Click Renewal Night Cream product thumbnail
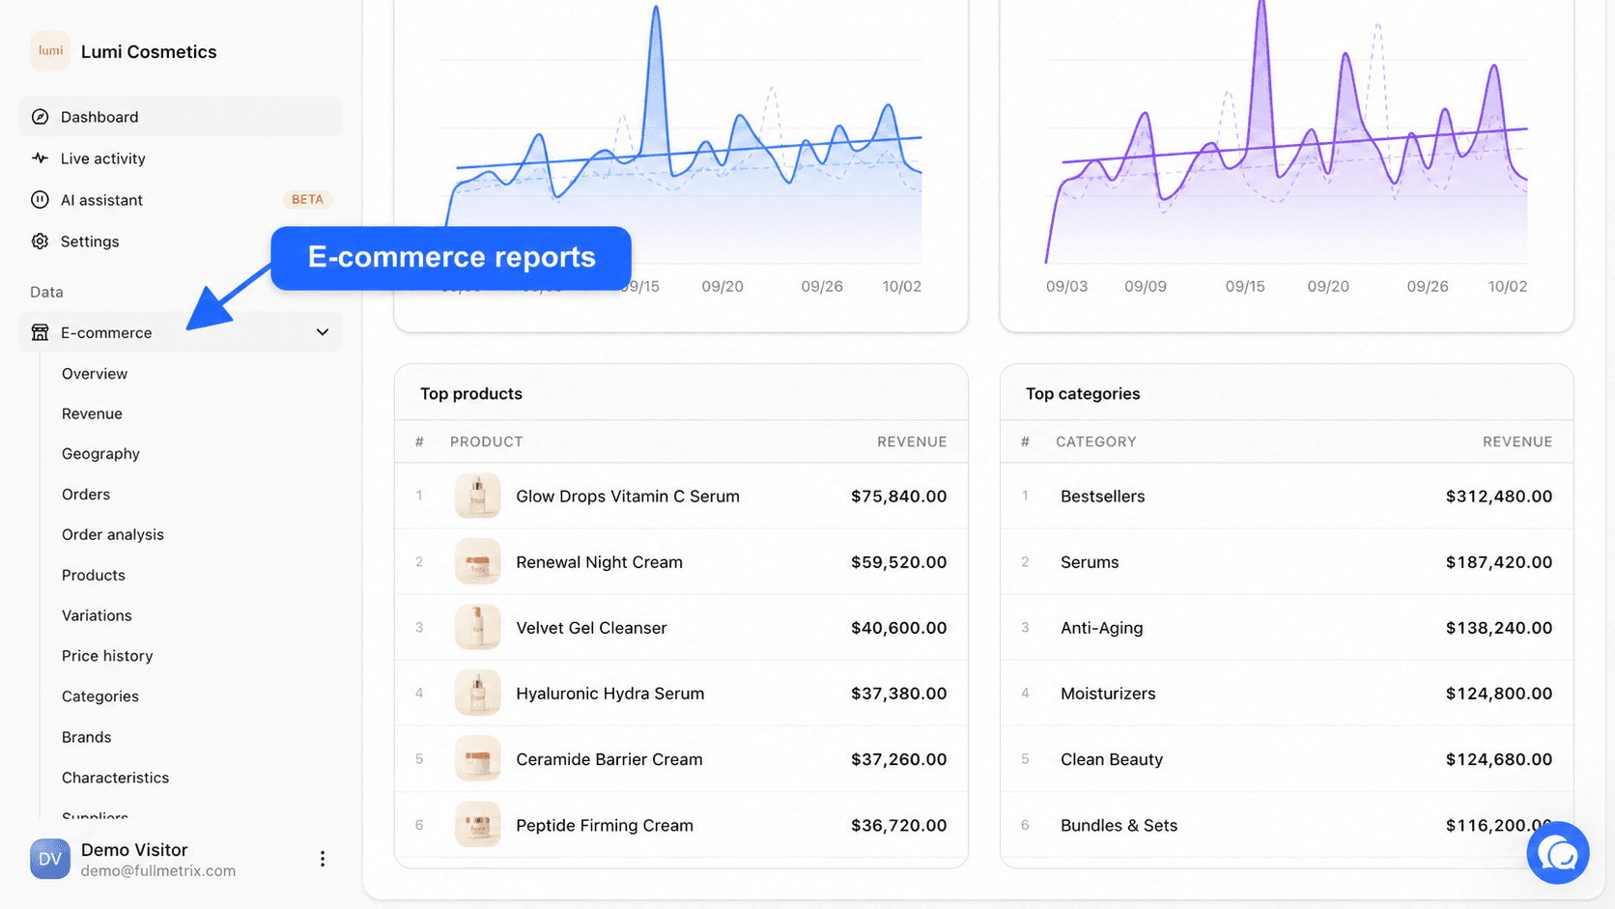1615x909 pixels. pyautogui.click(x=478, y=561)
